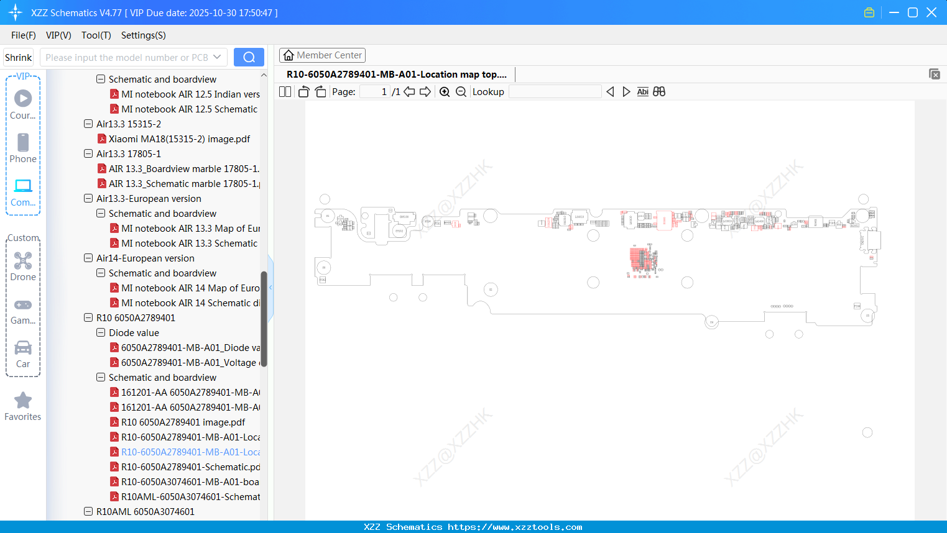The width and height of the screenshot is (947, 533).
Task: Open AIR 13.3_Schematic marble 17805-1 file
Action: 178,184
